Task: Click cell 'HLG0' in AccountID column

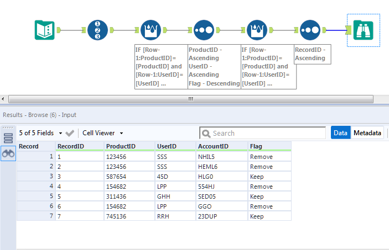Action: click(222, 177)
